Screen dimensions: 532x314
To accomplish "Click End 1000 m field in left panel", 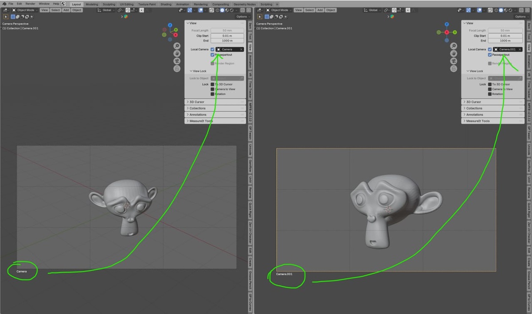I will 227,41.
